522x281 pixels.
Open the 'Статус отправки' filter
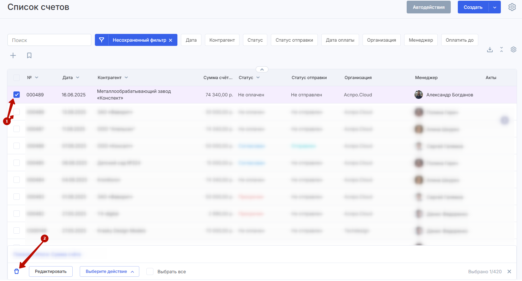[294, 40]
